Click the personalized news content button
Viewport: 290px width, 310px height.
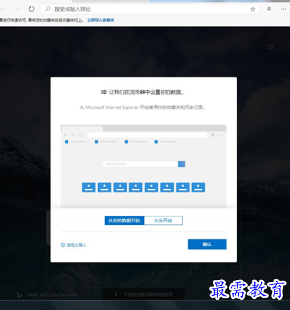143,294
